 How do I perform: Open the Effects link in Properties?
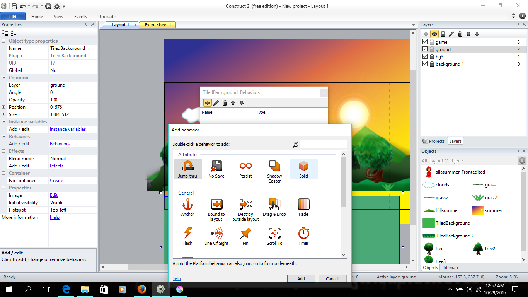pos(56,166)
